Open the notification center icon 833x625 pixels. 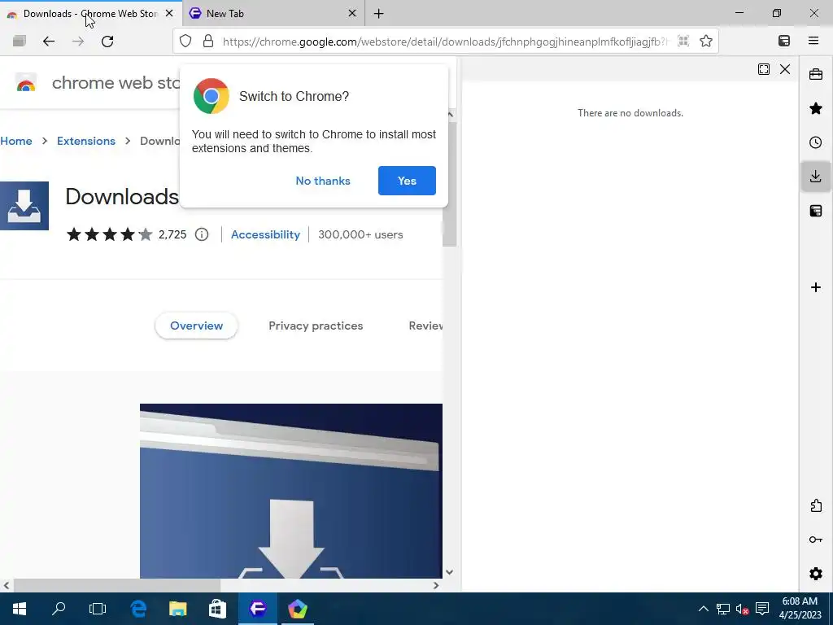click(762, 609)
